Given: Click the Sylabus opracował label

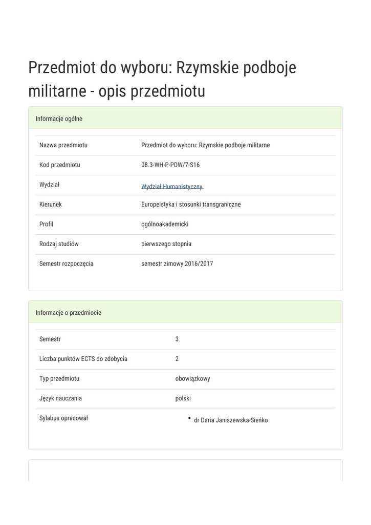Looking at the screenshot, I should [x=64, y=418].
